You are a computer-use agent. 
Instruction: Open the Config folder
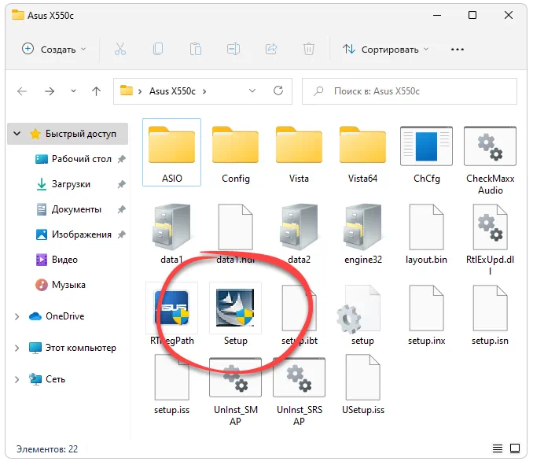tap(235, 155)
